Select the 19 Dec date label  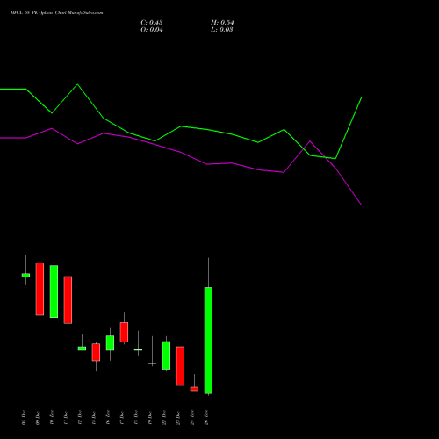[x=150, y=417]
